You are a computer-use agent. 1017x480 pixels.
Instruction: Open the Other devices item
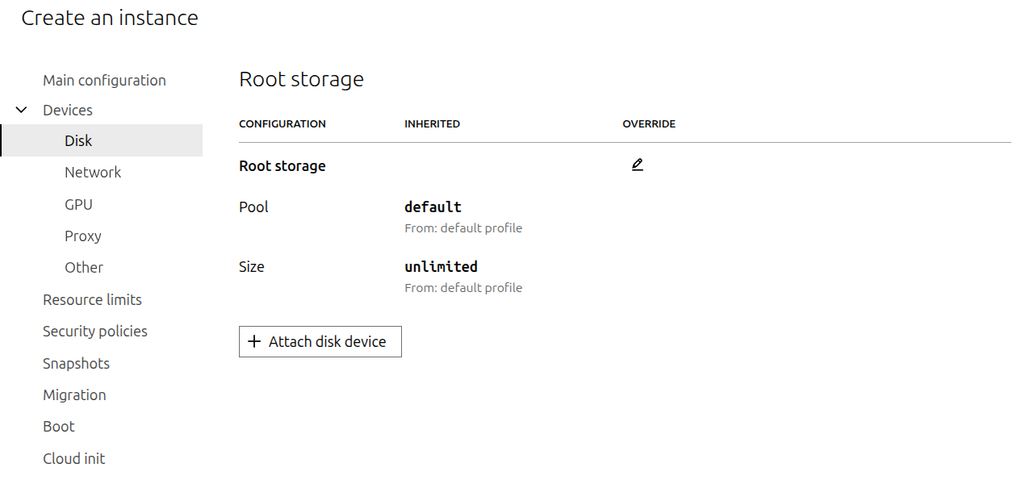pos(84,268)
